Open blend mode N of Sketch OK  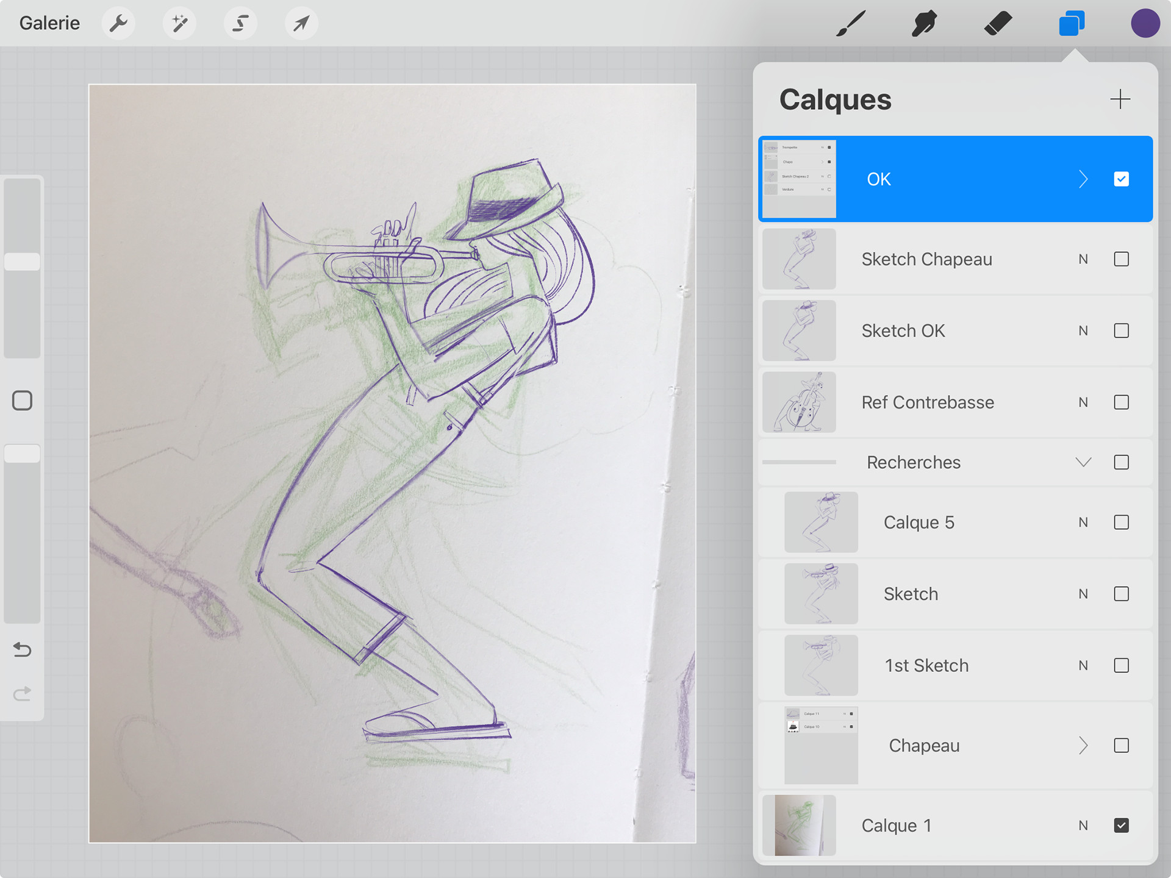coord(1083,331)
